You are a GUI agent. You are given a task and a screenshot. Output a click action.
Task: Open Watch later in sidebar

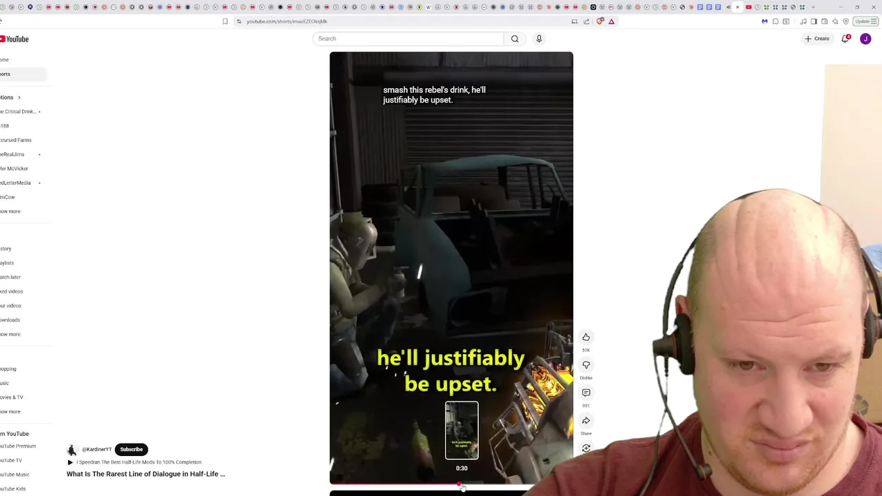click(x=10, y=277)
